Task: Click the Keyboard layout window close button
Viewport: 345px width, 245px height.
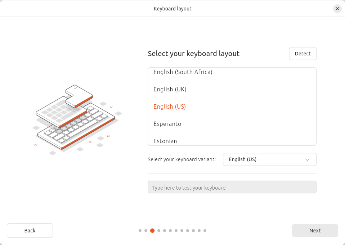Action: [x=337, y=9]
